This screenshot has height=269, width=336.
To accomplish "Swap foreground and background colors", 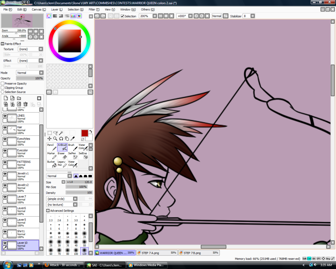I will (91, 131).
